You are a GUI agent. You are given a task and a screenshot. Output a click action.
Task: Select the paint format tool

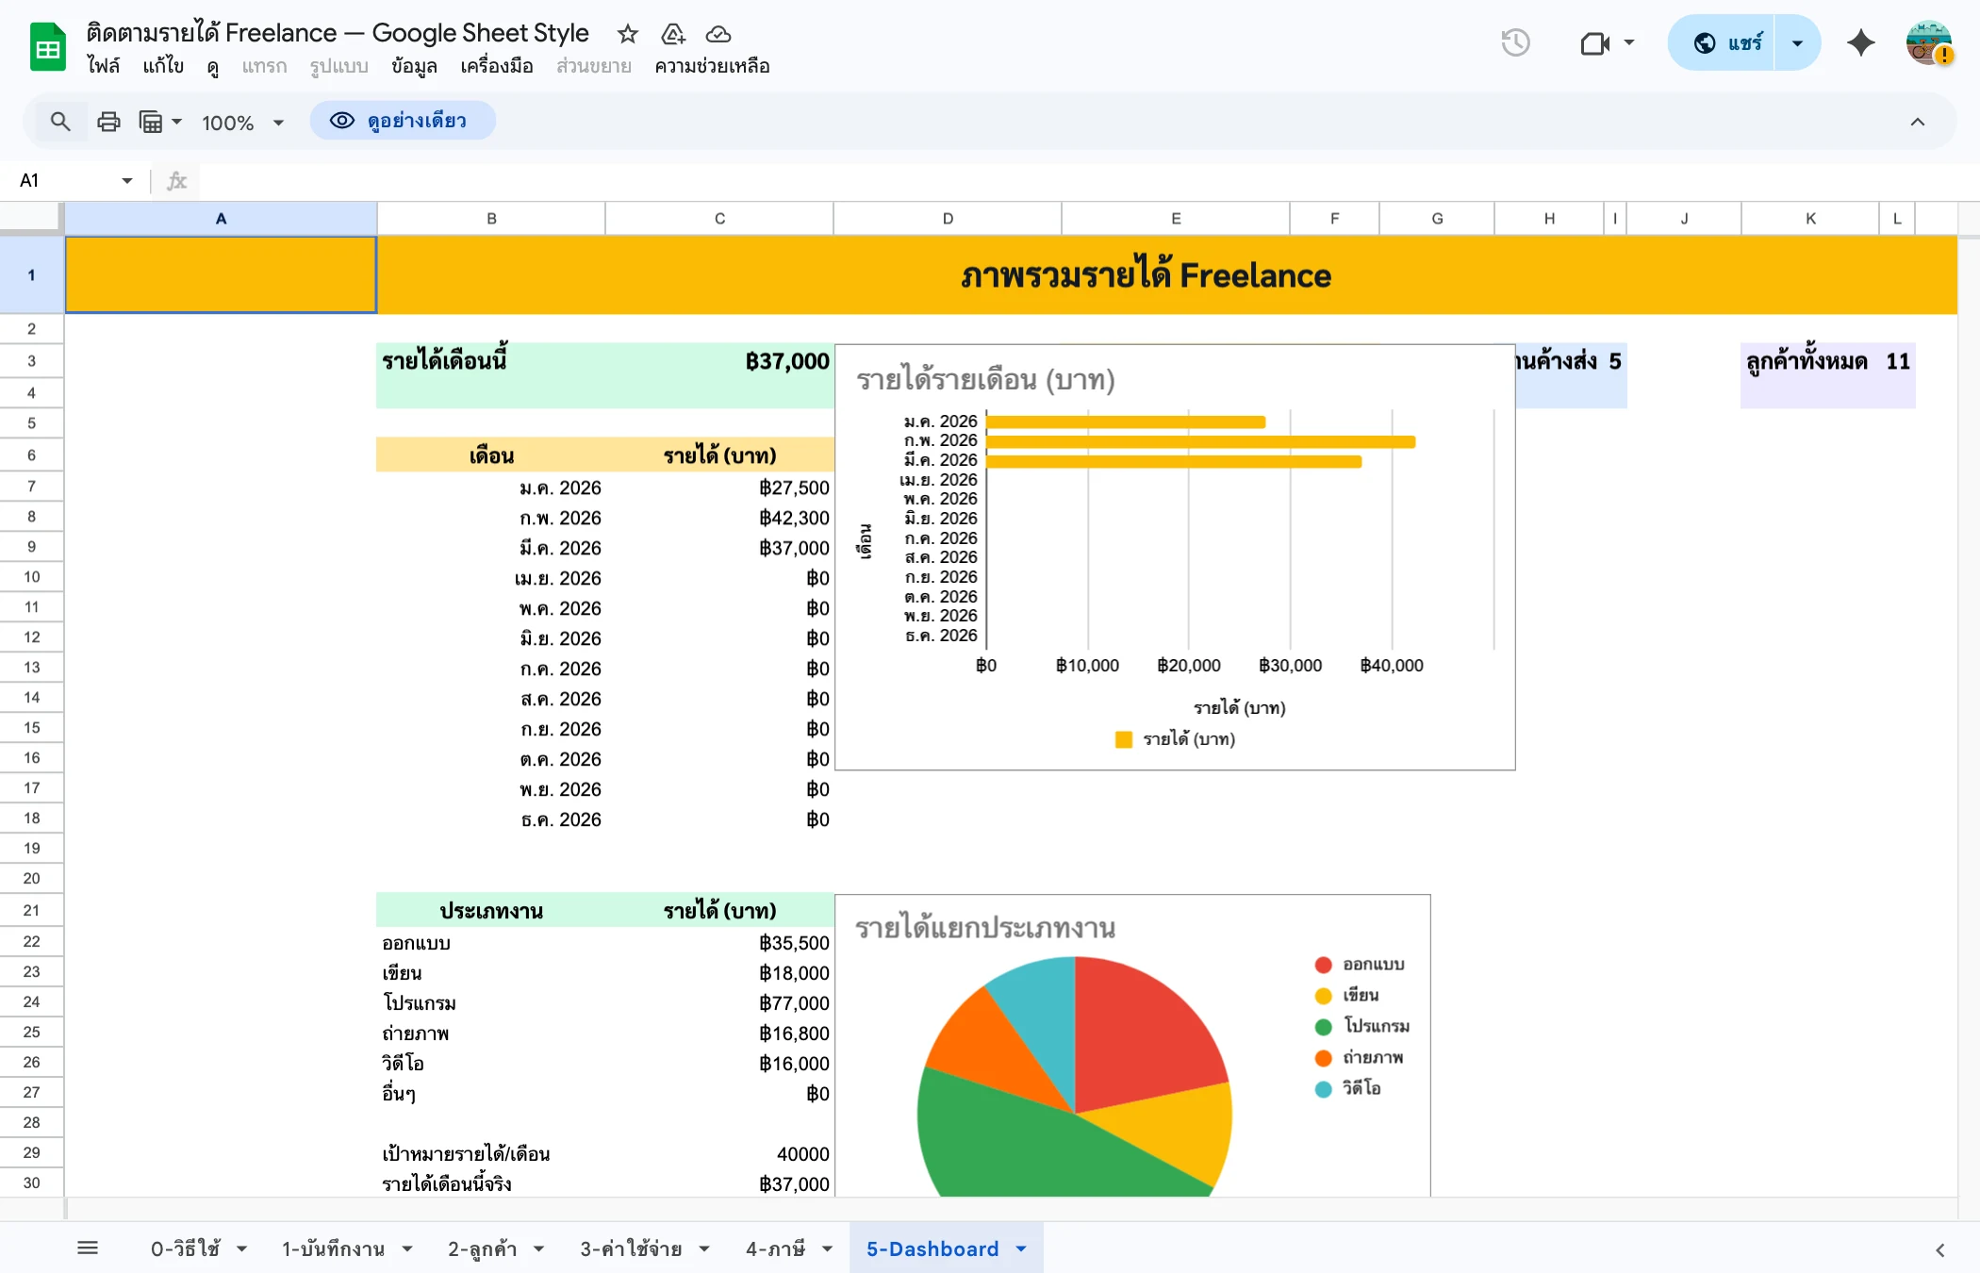pos(153,122)
